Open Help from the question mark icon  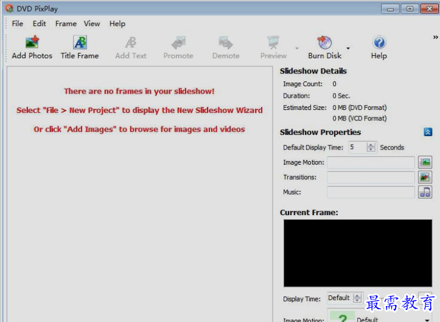(x=379, y=43)
